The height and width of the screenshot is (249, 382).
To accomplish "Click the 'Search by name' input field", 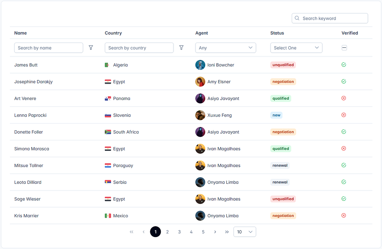I will pos(48,48).
